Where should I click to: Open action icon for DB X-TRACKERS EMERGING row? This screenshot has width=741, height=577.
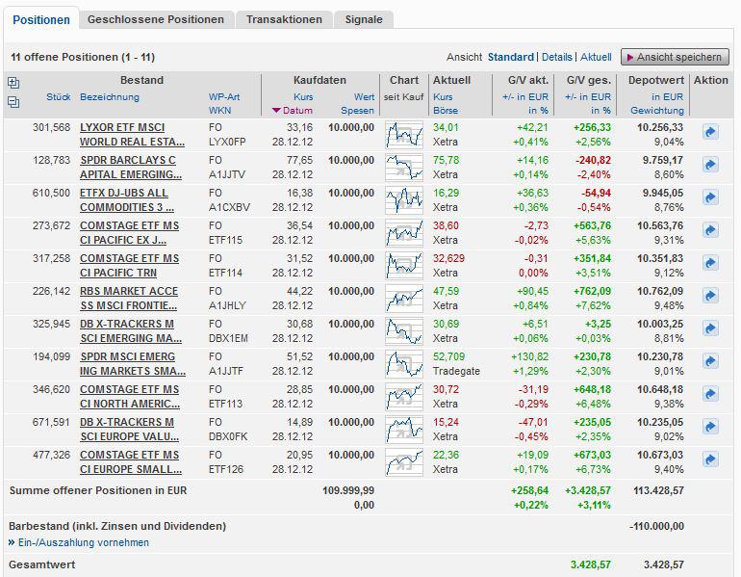click(x=710, y=328)
